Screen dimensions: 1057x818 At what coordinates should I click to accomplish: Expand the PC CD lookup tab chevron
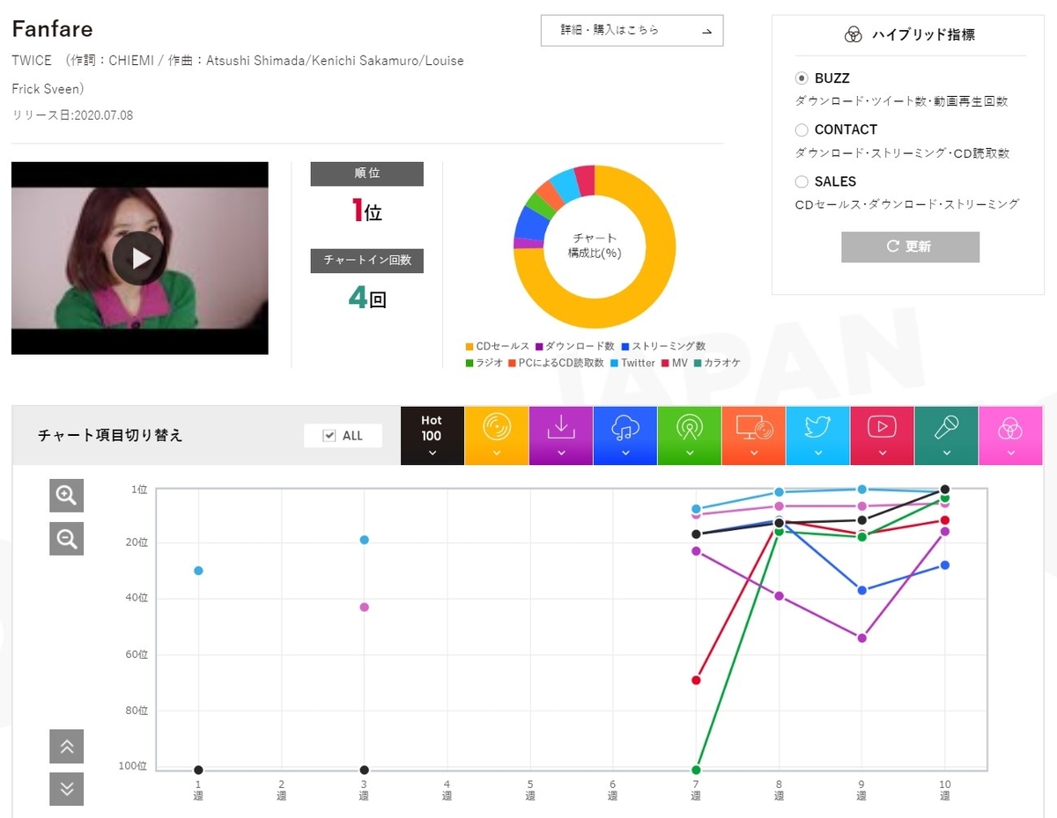[754, 453]
